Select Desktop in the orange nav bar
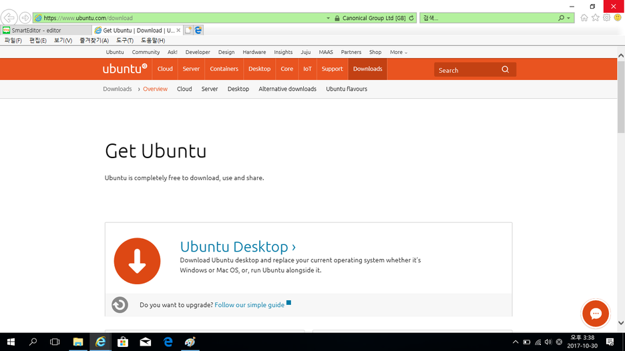The width and height of the screenshot is (625, 351). coord(260,69)
